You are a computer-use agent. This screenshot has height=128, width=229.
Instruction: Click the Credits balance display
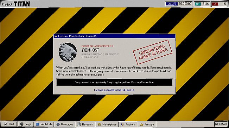[179, 4]
